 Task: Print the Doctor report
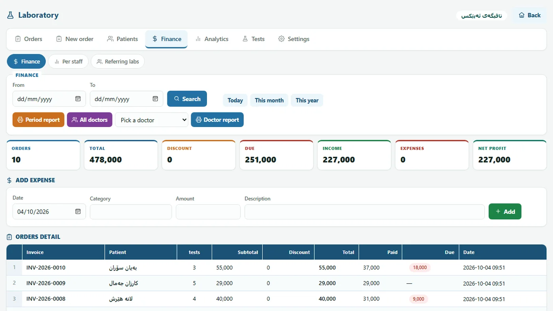coord(217,120)
